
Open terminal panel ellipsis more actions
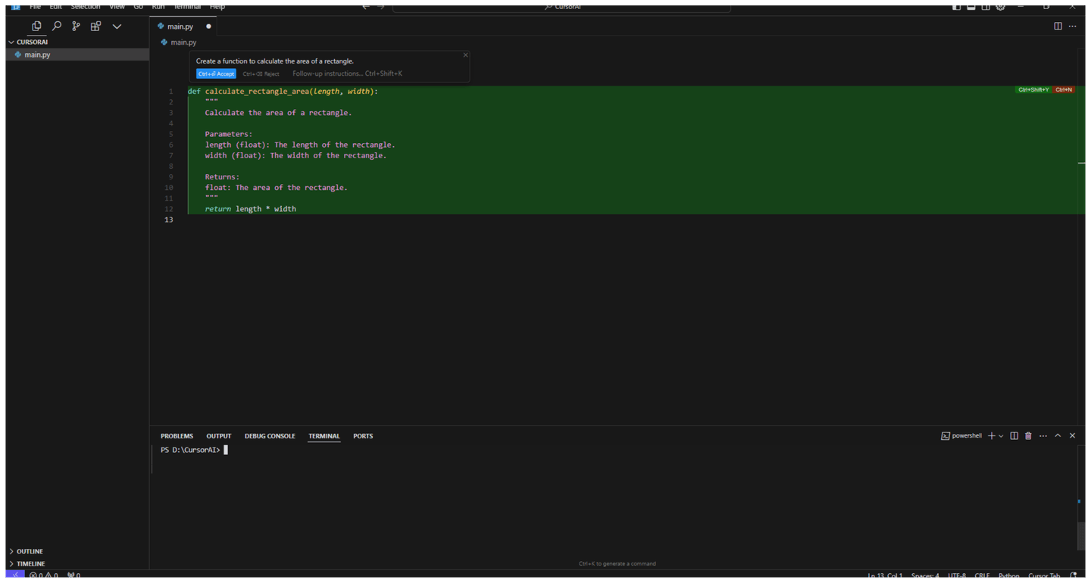click(x=1043, y=436)
